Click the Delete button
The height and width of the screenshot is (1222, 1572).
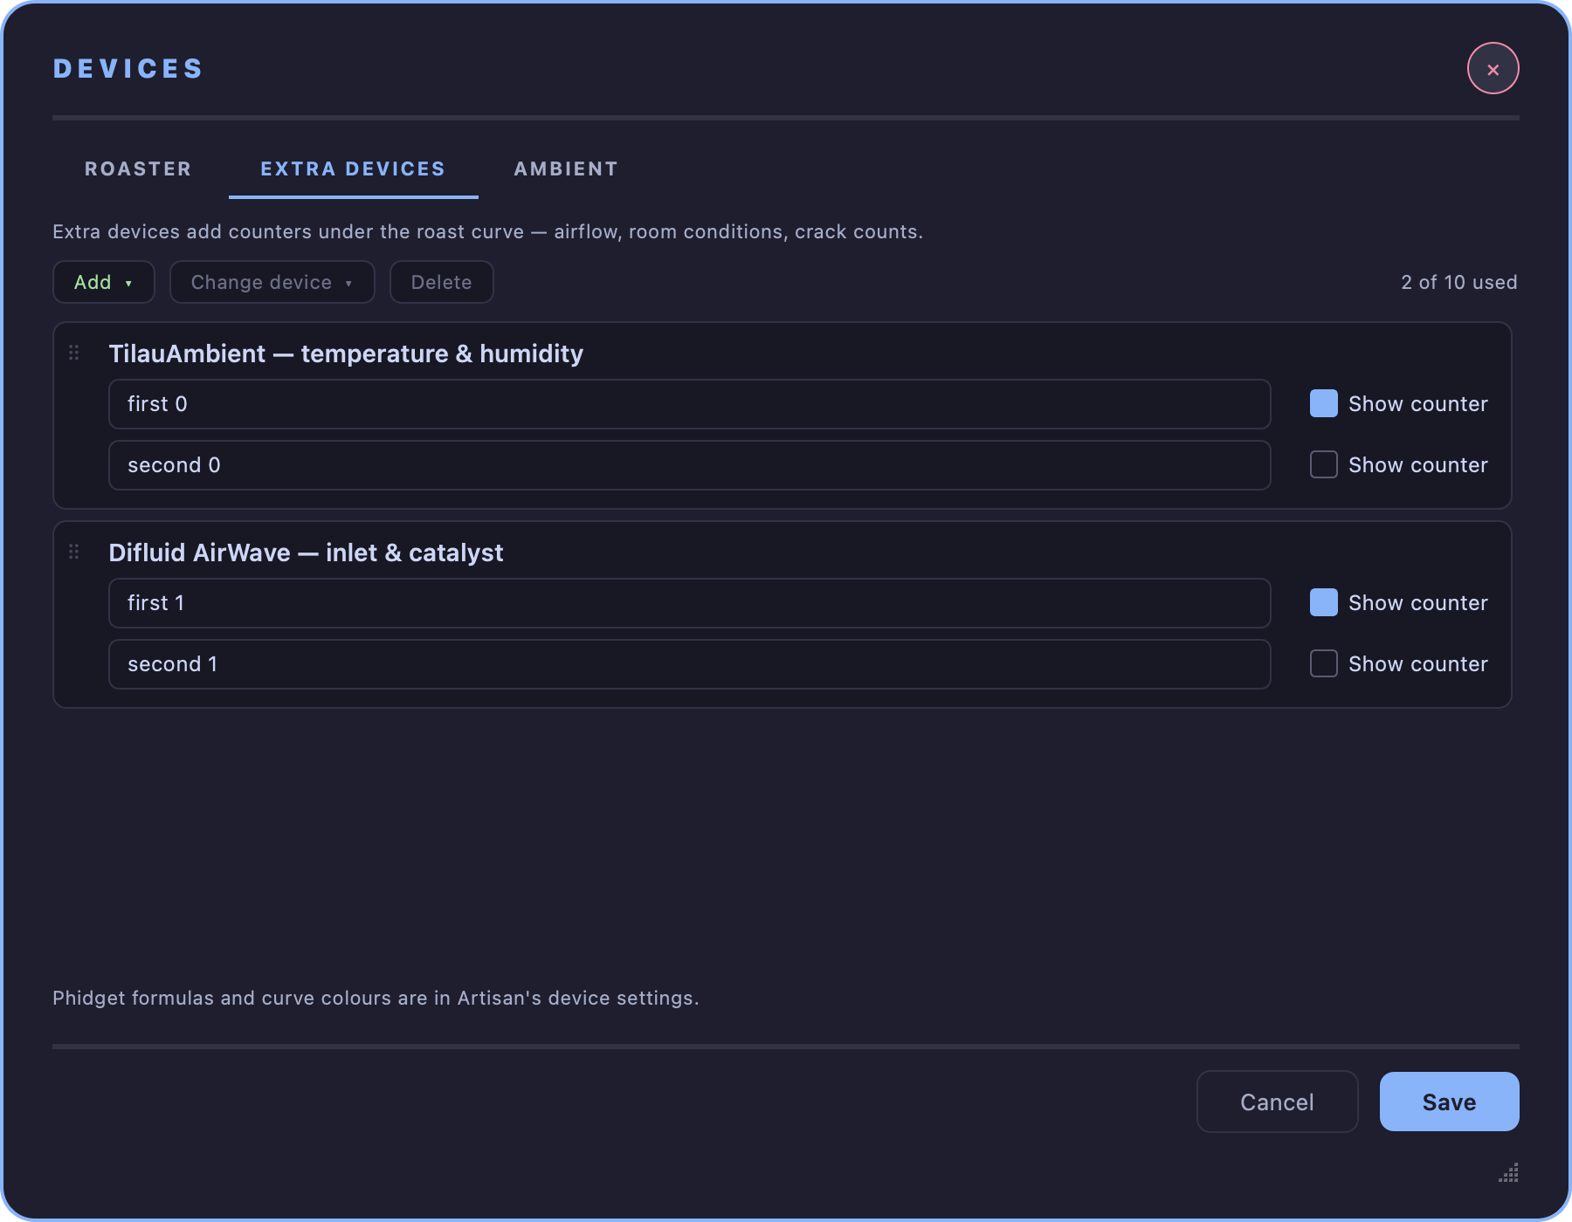[441, 282]
